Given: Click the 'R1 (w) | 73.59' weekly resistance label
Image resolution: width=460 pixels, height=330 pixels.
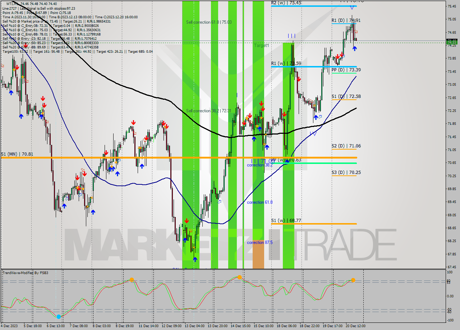Looking at the screenshot, I should click(x=286, y=63).
